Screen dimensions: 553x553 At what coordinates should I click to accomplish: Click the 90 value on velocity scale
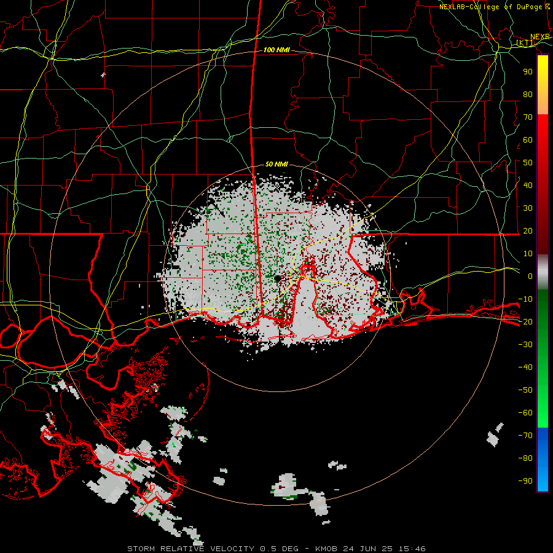(528, 72)
